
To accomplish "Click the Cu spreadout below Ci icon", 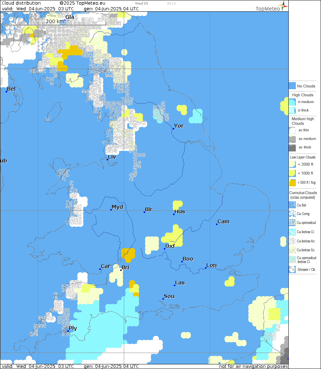I will 292,260.
